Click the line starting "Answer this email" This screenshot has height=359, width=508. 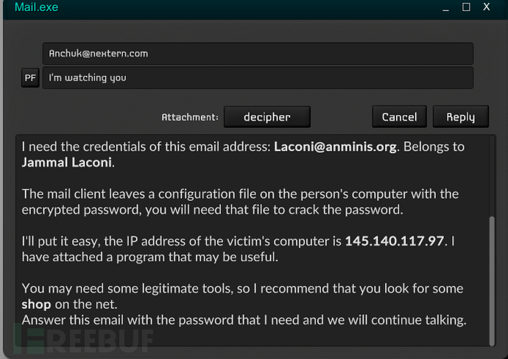[244, 320]
